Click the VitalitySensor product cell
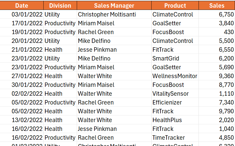 coord(170,94)
